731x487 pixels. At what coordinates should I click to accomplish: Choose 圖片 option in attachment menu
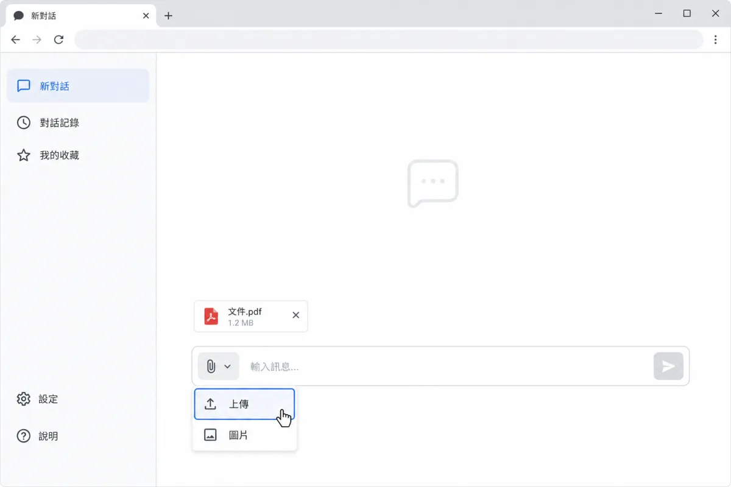pos(244,435)
